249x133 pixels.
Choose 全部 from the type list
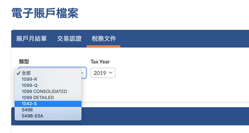(48, 73)
